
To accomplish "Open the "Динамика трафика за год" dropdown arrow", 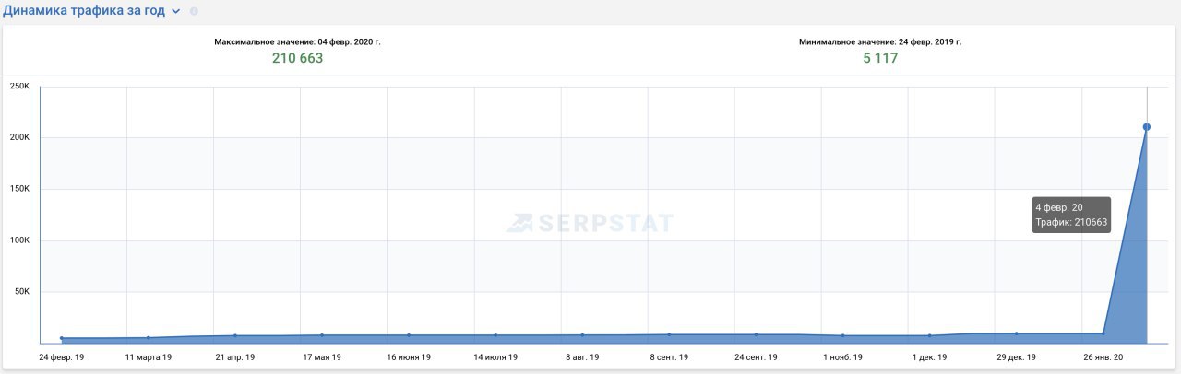I will 175,11.
